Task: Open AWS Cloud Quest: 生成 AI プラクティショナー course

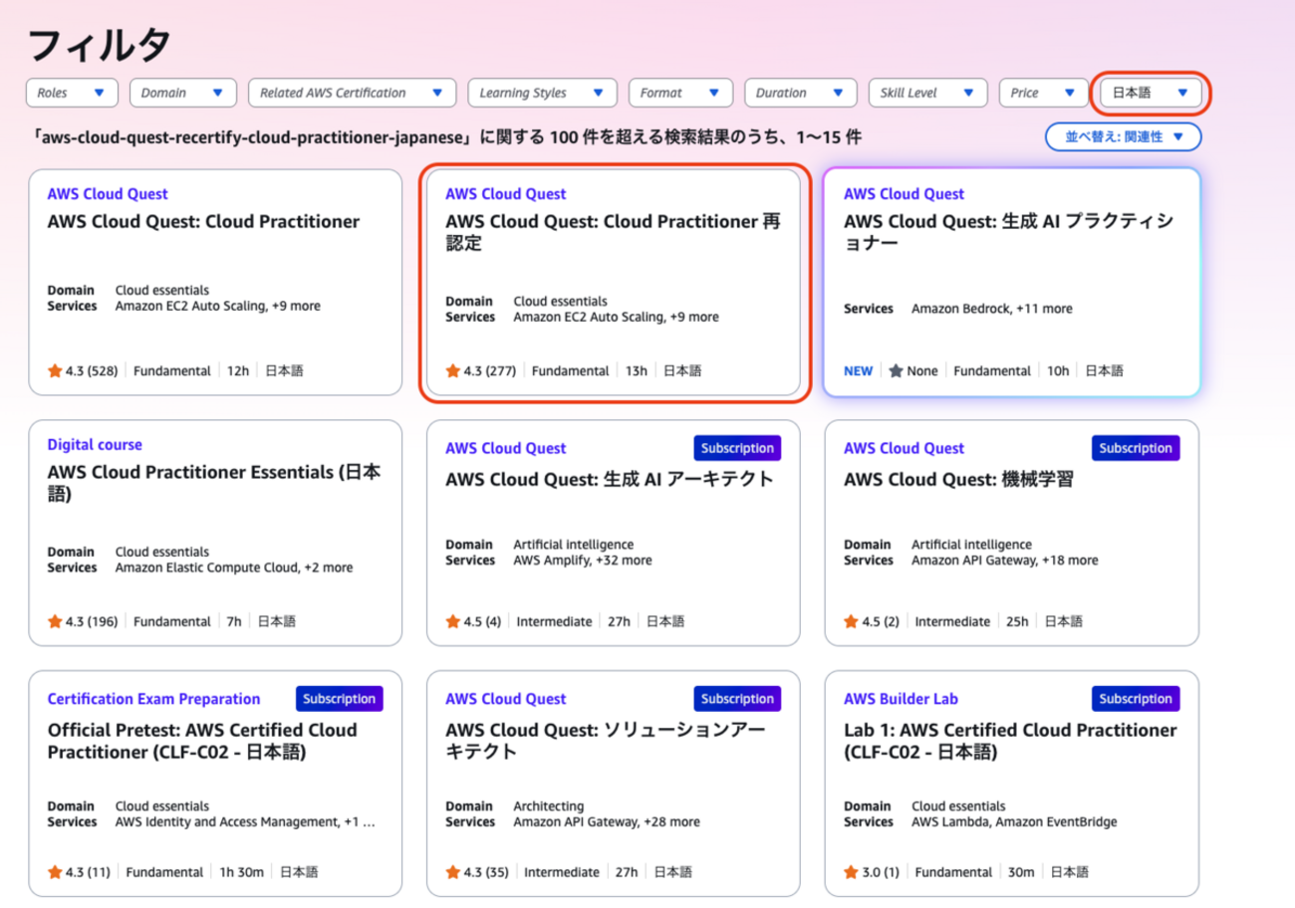Action: pos(1008,232)
